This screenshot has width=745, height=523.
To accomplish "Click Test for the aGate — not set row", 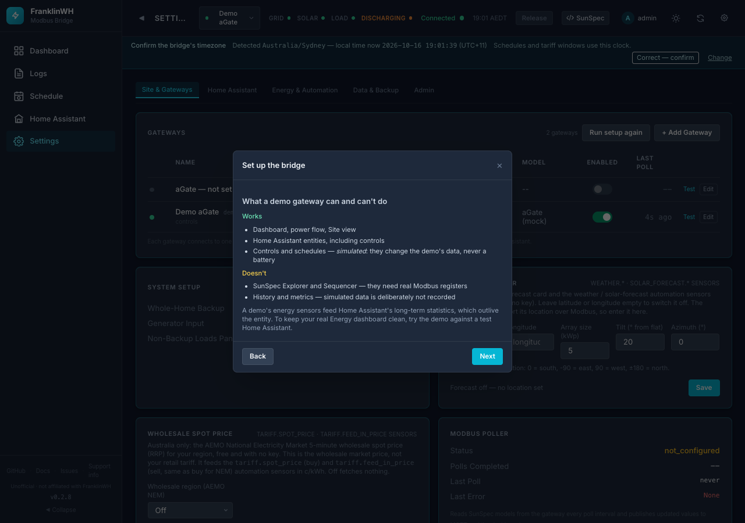I will click(x=689, y=189).
